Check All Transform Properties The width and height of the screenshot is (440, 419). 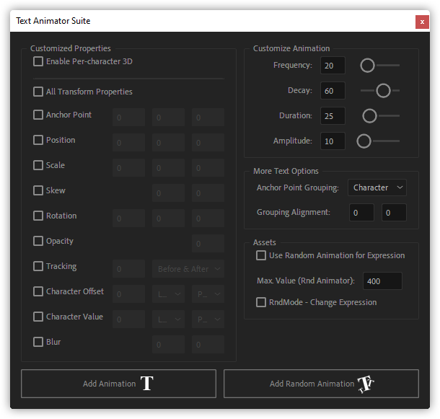(x=38, y=92)
